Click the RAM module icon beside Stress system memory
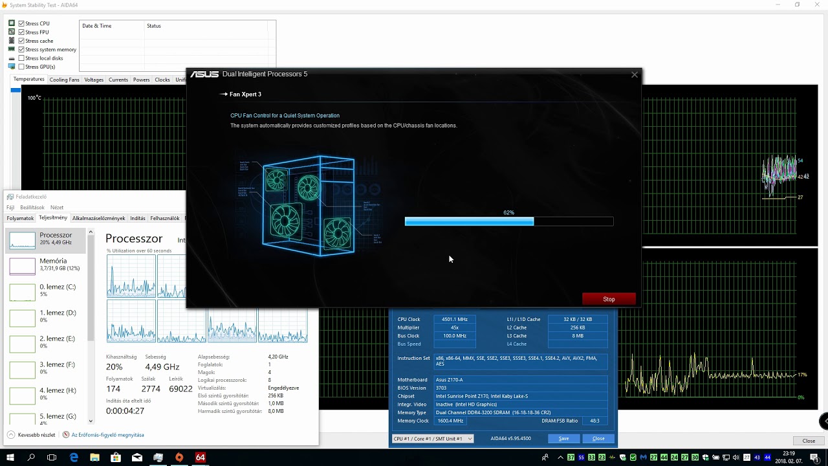Screen dimensions: 828x466 (x=12, y=49)
